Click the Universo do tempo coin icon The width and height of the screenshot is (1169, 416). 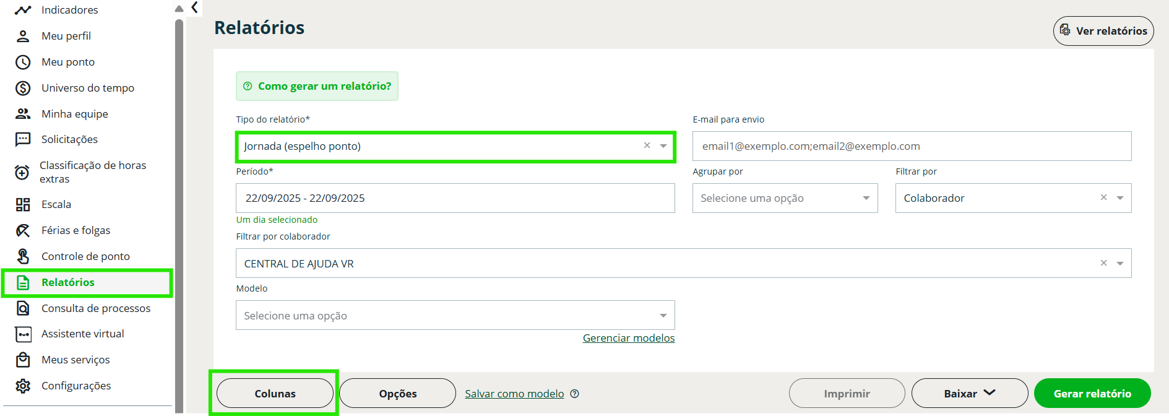click(x=23, y=88)
